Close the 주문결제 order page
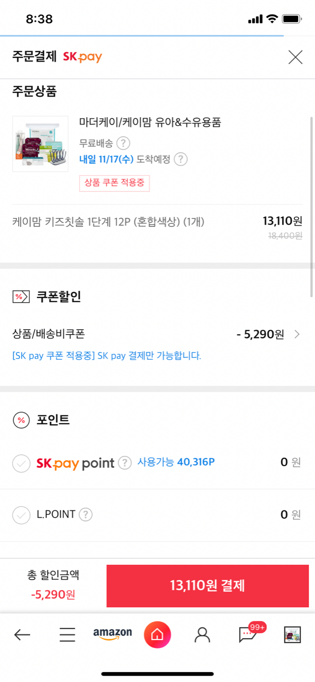315x682 pixels. [x=295, y=58]
